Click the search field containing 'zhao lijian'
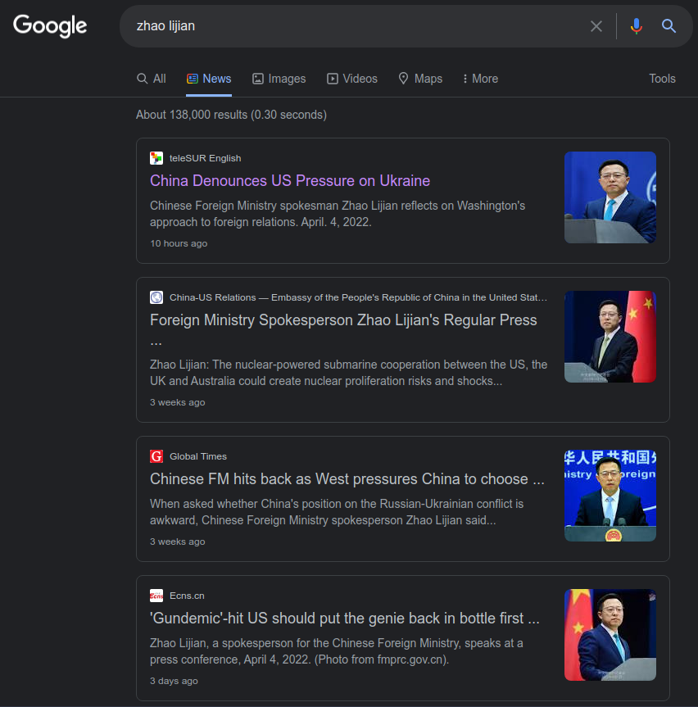Screen dimensions: 698x707 (352, 26)
